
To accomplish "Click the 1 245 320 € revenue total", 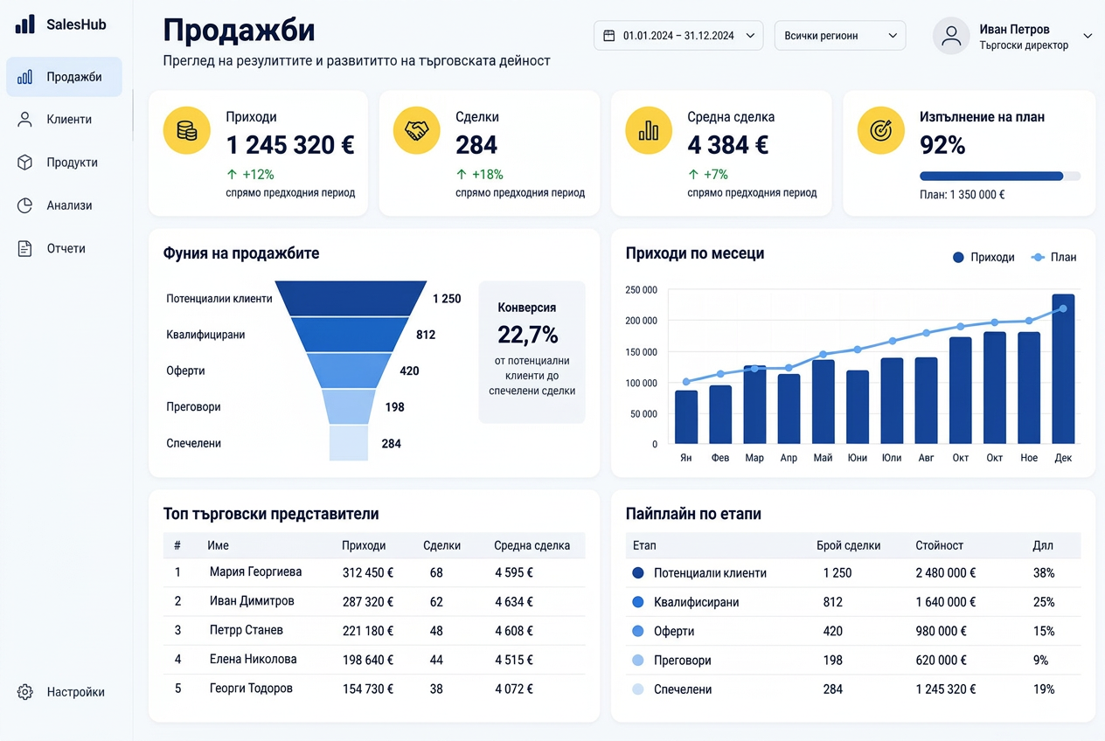I will [290, 145].
